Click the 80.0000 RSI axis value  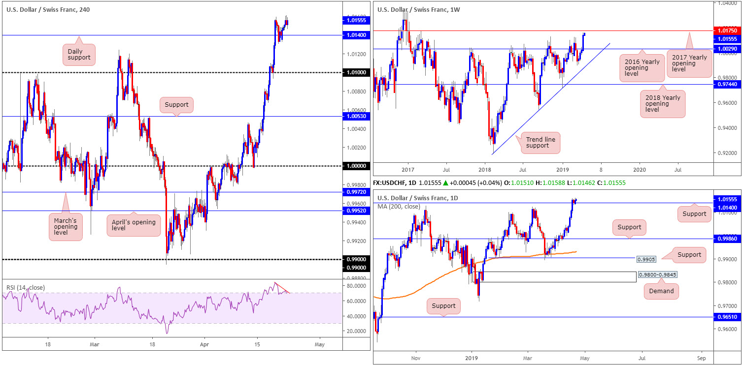tap(356, 286)
